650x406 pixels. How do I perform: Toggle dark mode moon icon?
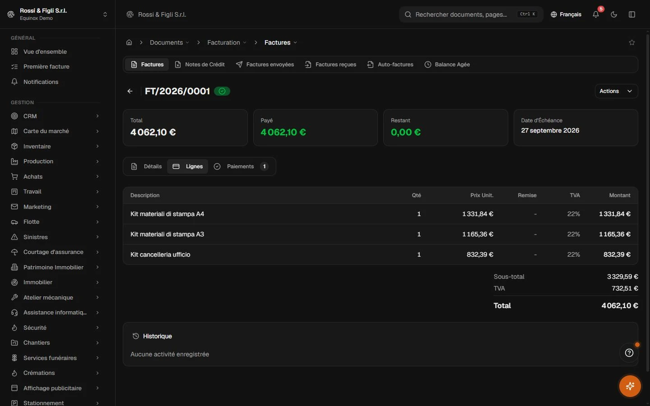(614, 14)
